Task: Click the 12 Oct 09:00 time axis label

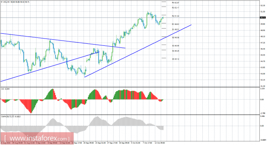Action: pyautogui.click(x=160, y=143)
